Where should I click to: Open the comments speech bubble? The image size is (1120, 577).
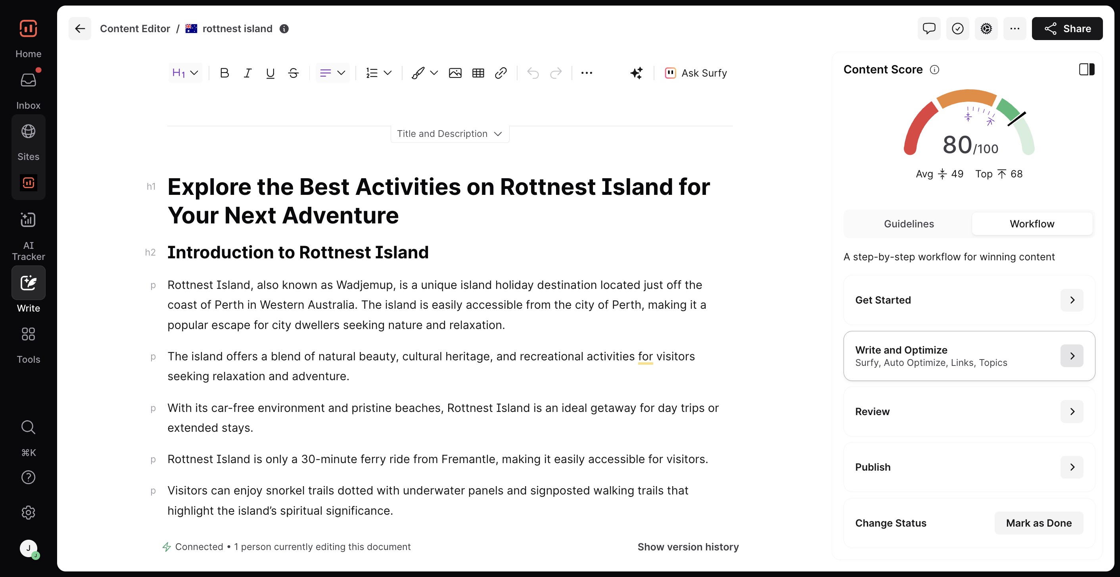tap(929, 29)
